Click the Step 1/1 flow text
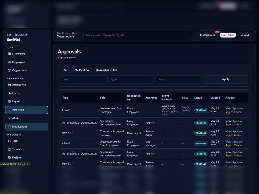The width and height of the screenshot is (259, 194). point(186,107)
